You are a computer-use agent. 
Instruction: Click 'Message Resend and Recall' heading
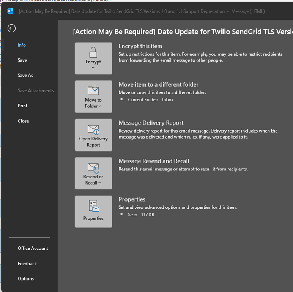[154, 161]
